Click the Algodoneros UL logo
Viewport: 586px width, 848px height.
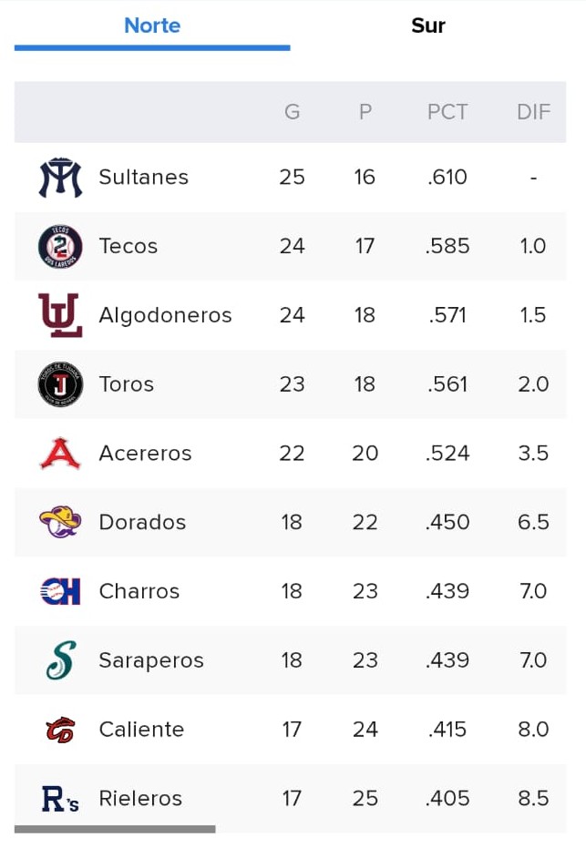point(60,315)
